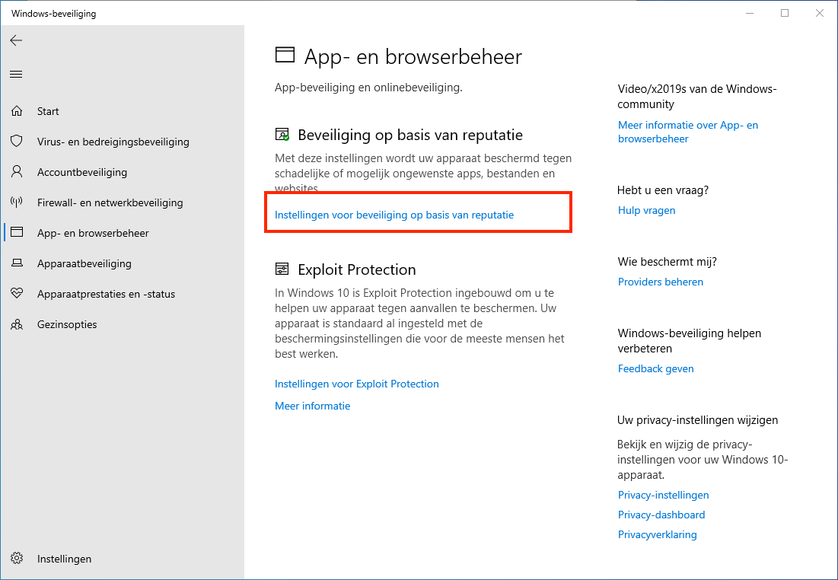
Task: Click the heart icon for Apparaatprestaties
Action: [x=16, y=294]
